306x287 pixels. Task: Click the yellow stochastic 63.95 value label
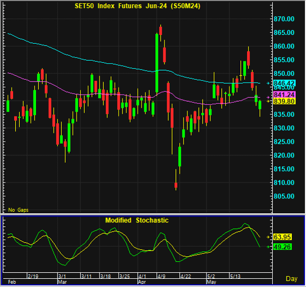coord(283,237)
